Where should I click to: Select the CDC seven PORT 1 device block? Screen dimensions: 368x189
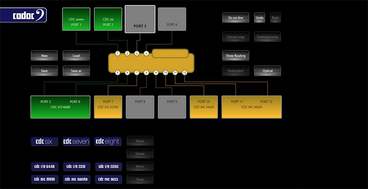pos(76,19)
